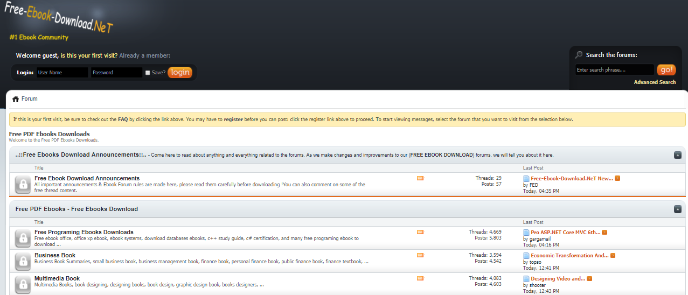Click the Forum breadcrumb link
The width and height of the screenshot is (688, 295).
(30, 99)
